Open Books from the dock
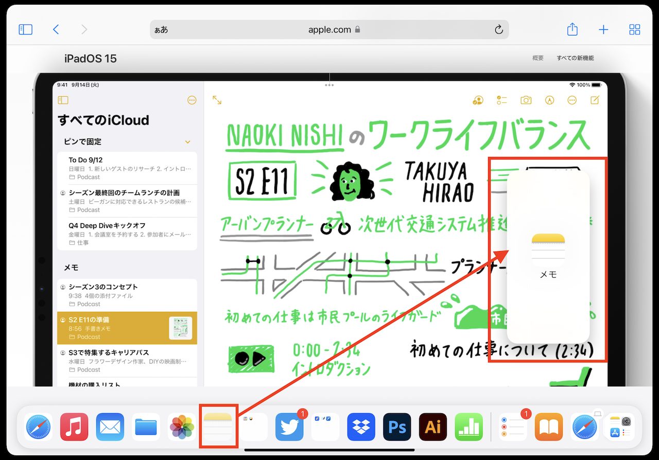The height and width of the screenshot is (460, 659). click(x=549, y=427)
